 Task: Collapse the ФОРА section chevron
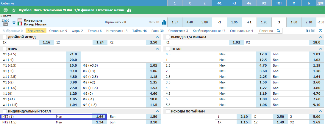157,49
